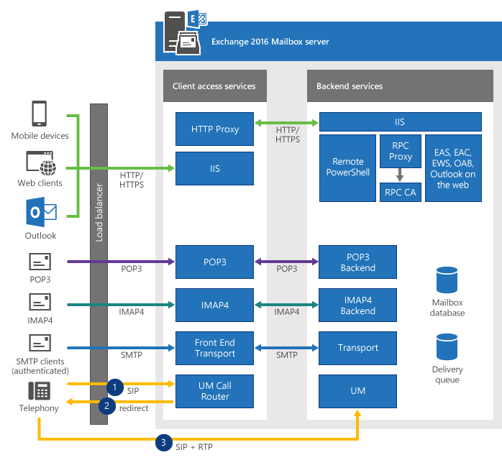Viewport: 502px width, 460px height.
Task: Click the Mobile devices phone icon
Action: [x=40, y=114]
